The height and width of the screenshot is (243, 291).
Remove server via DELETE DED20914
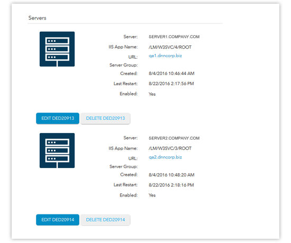point(105,220)
